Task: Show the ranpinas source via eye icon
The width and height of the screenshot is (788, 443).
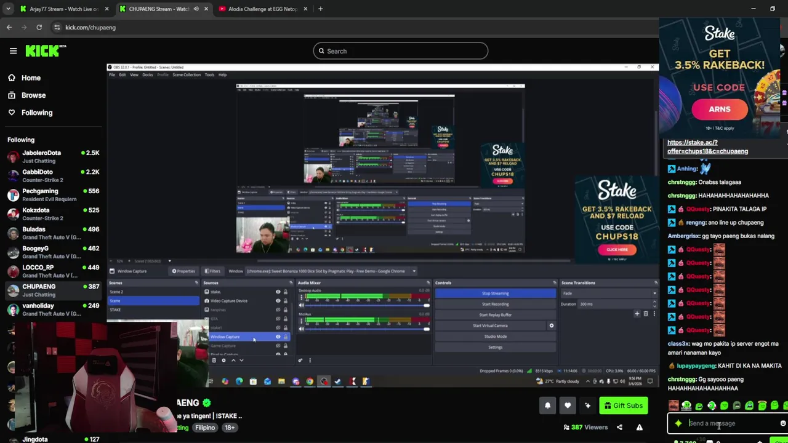Action: coord(278,309)
